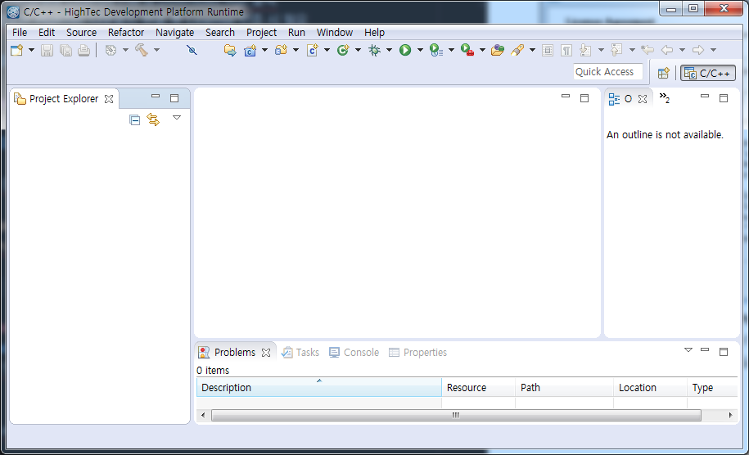
Task: Click the Next Annotation icon
Action: (x=585, y=50)
